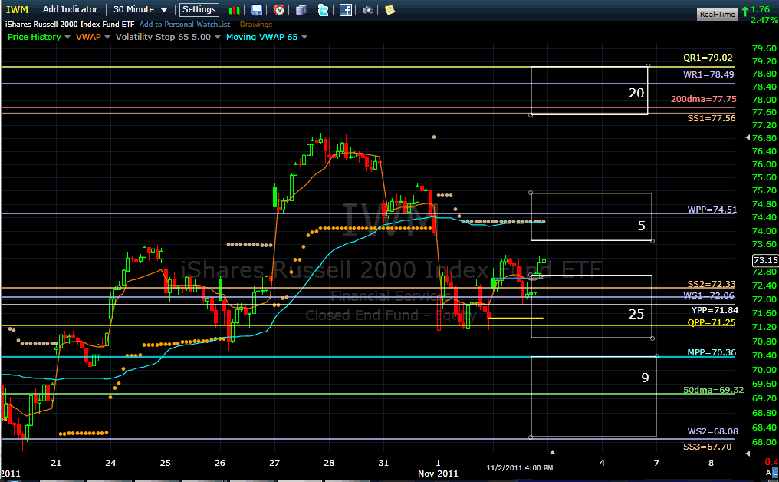Toggle the L log scale button
779x482 pixels.
[775, 472]
